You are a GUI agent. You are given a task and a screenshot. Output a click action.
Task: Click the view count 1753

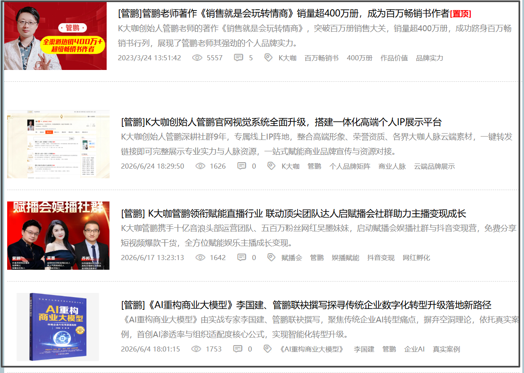coord(214,349)
